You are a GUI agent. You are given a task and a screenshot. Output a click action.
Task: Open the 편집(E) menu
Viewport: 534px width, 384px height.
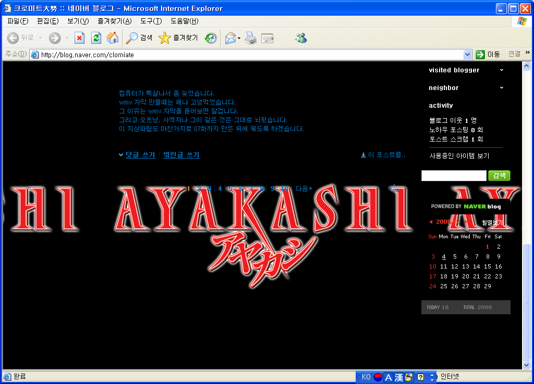[x=47, y=21]
